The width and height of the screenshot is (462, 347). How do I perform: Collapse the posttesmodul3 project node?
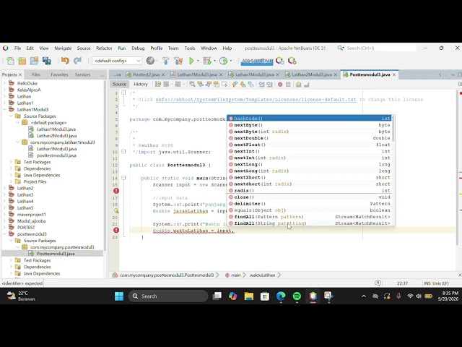(4, 234)
